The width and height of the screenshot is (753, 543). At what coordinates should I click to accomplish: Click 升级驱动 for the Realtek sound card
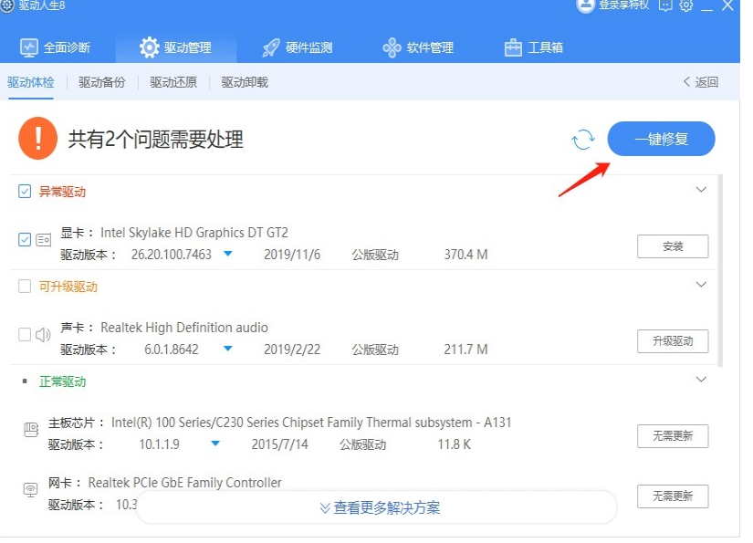pos(672,341)
